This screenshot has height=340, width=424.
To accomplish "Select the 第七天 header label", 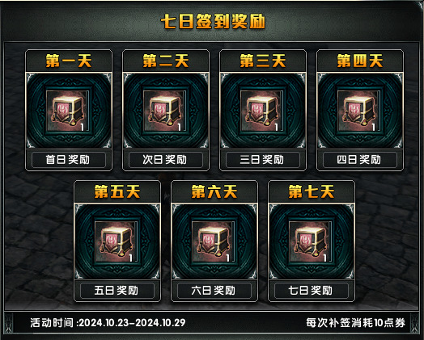I will (312, 191).
